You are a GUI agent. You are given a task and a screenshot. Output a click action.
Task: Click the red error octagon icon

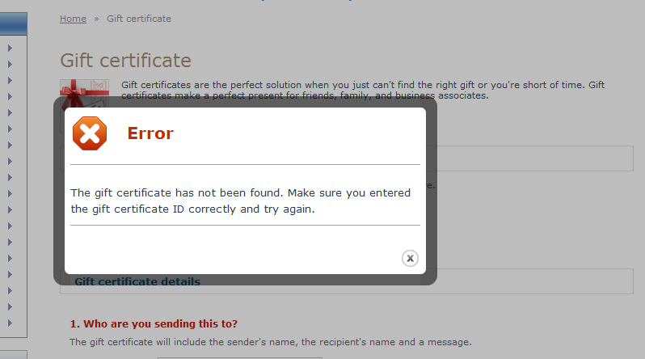pos(90,133)
